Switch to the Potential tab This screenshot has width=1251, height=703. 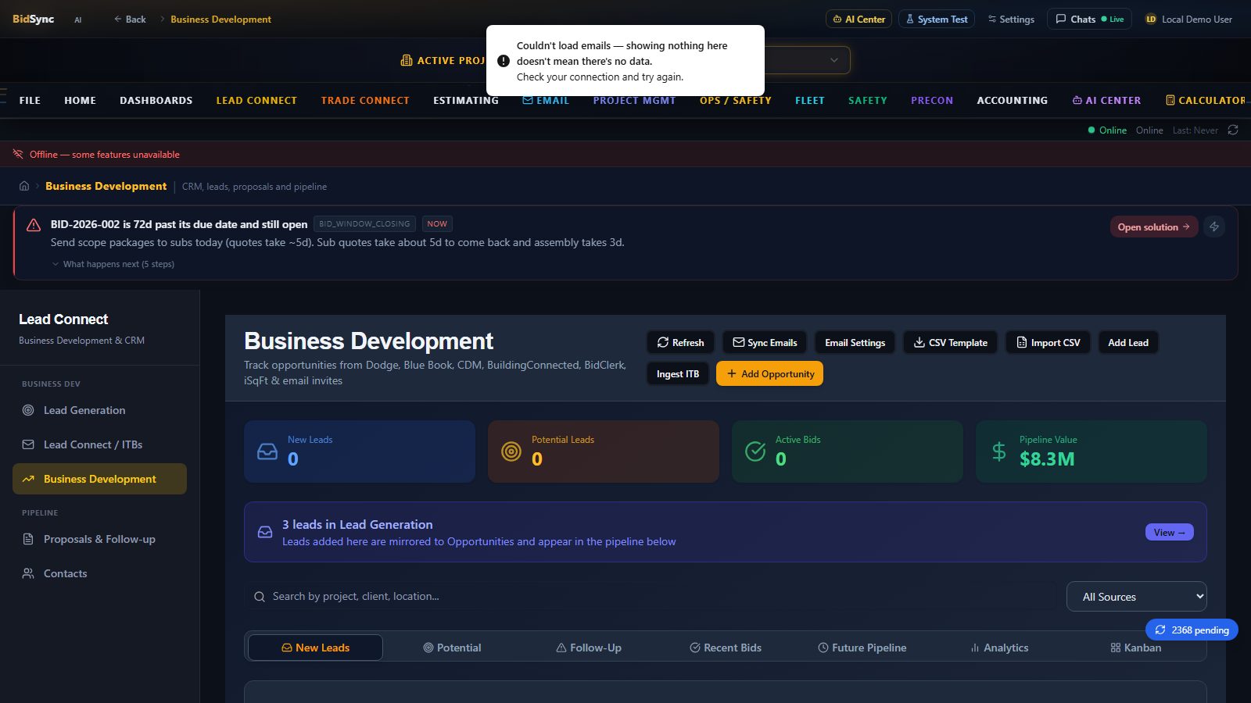tap(452, 648)
